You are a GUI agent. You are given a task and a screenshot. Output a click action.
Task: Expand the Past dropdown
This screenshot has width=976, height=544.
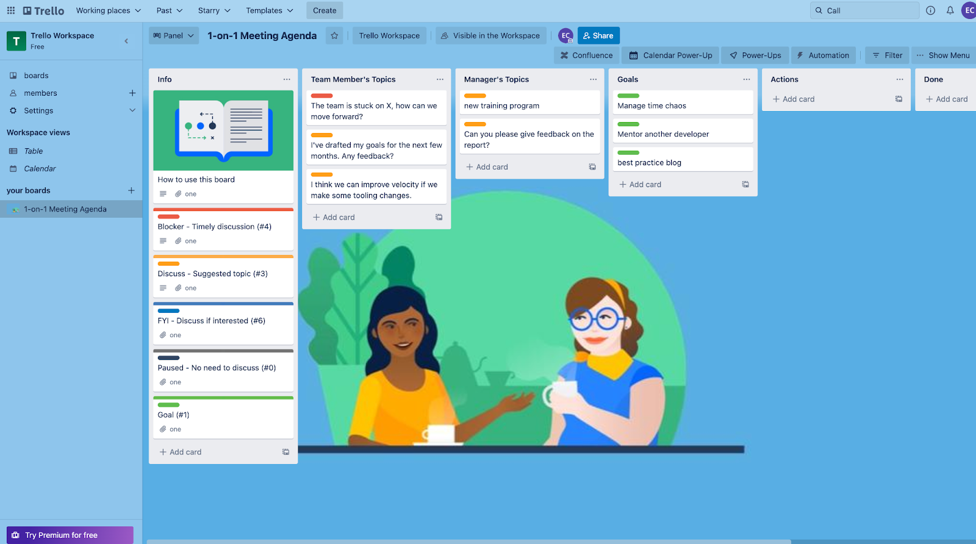[x=170, y=10]
